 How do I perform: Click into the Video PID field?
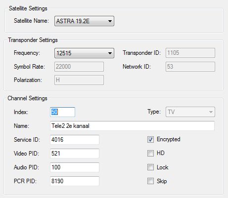(x=75, y=154)
